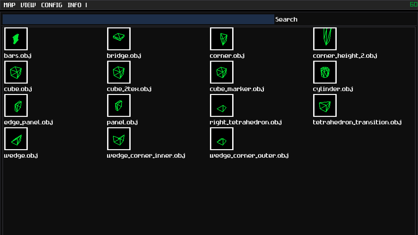Screen dimensions: 418x235
Task: Open the CONFIG menu
Action: point(52,5)
